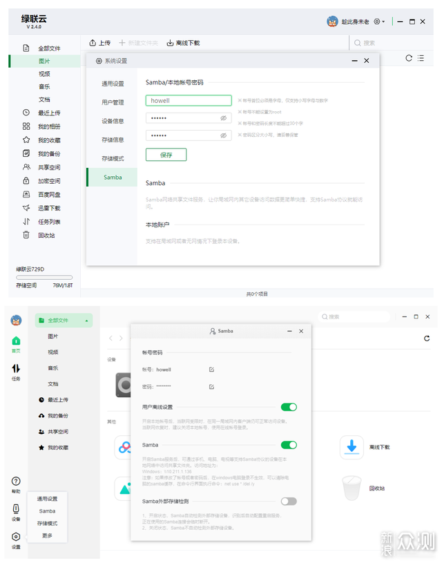Open the 存储信息 tab in 系统设置
This screenshot has height=563, width=442.
(113, 140)
